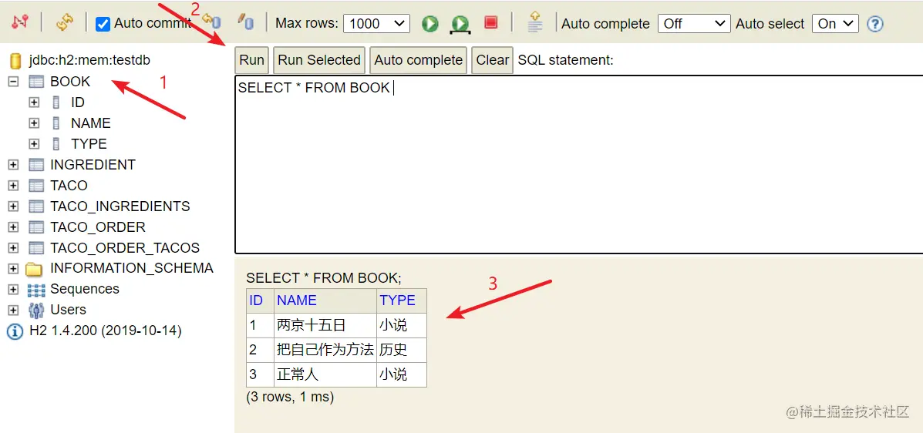
Task: Select the TACO_ORDER table name
Action: coord(98,227)
